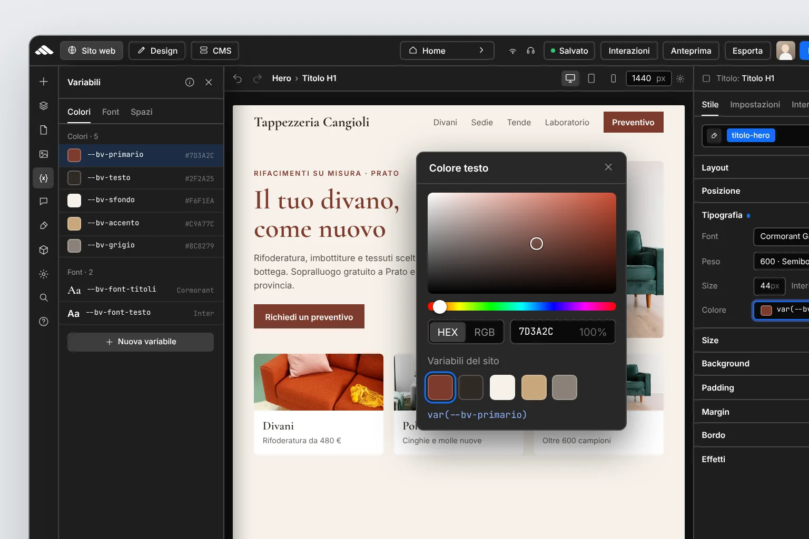Open the search icon in left sidebar
The height and width of the screenshot is (539, 809).
pos(44,297)
